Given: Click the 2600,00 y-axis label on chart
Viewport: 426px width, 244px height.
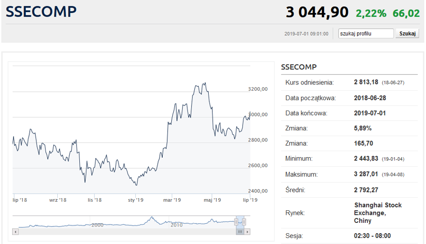Looking at the screenshot, I should (257, 165).
